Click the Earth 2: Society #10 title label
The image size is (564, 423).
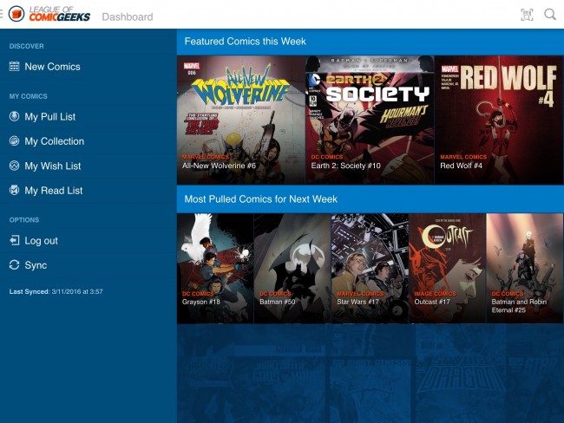click(x=345, y=166)
